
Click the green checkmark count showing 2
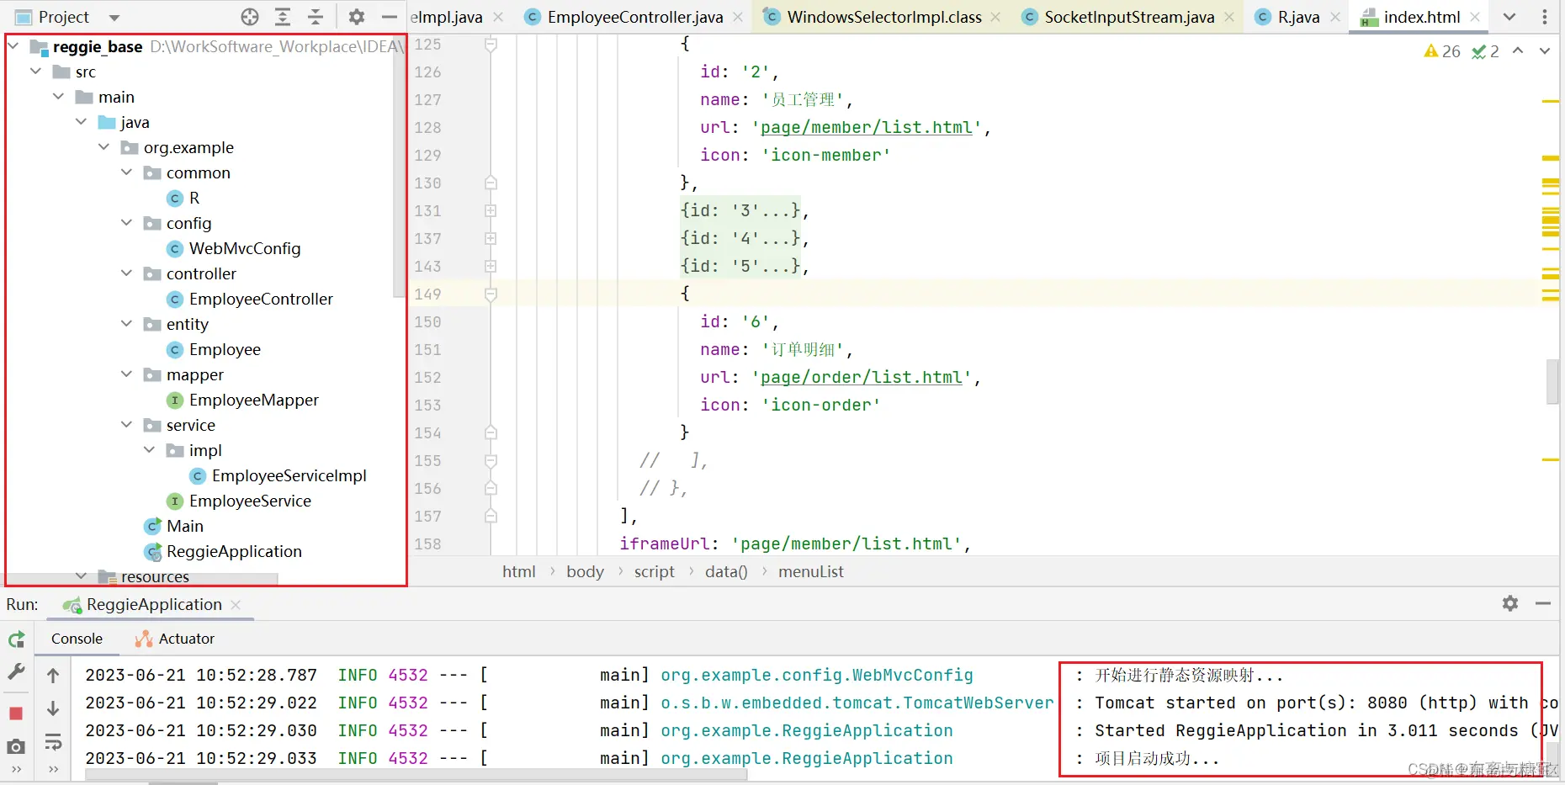pos(1485,51)
